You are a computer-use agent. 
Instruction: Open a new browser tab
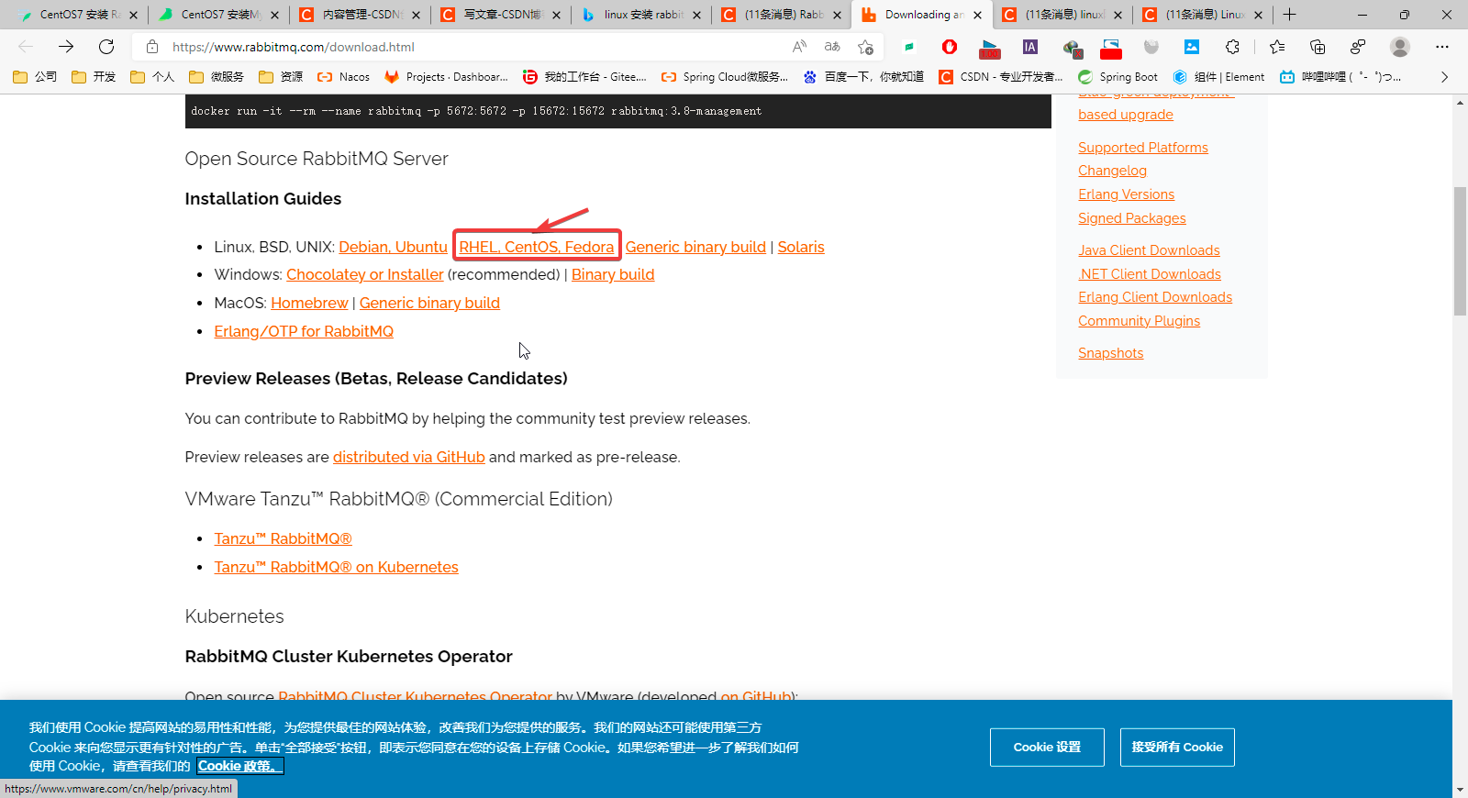click(x=1289, y=15)
